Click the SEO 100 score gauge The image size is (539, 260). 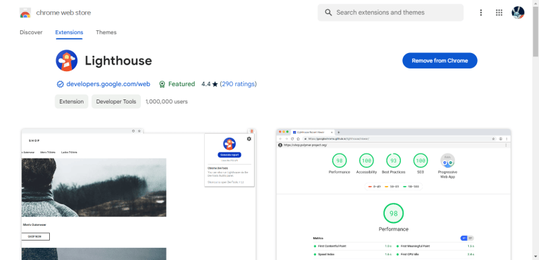[x=420, y=161]
